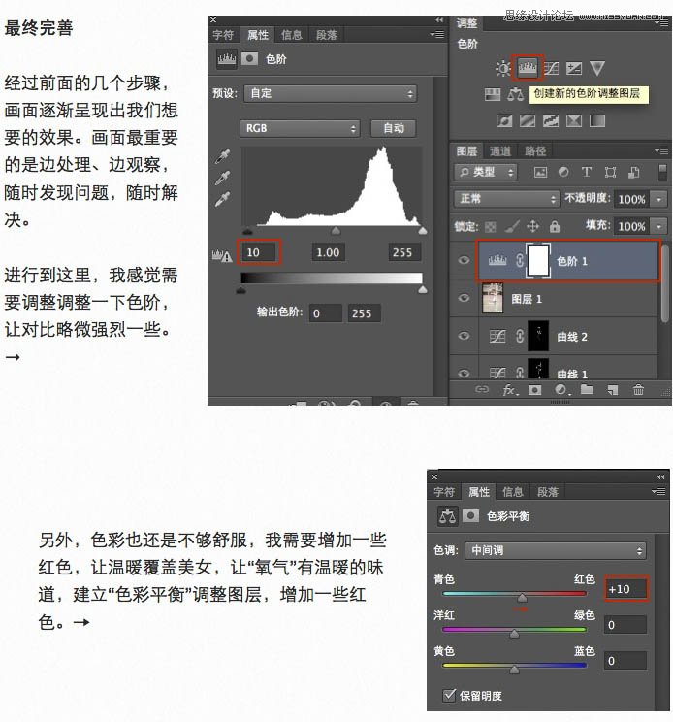673x722 pixels.
Task: Click the Color Balance scales icon in Adjustments
Action: click(515, 94)
